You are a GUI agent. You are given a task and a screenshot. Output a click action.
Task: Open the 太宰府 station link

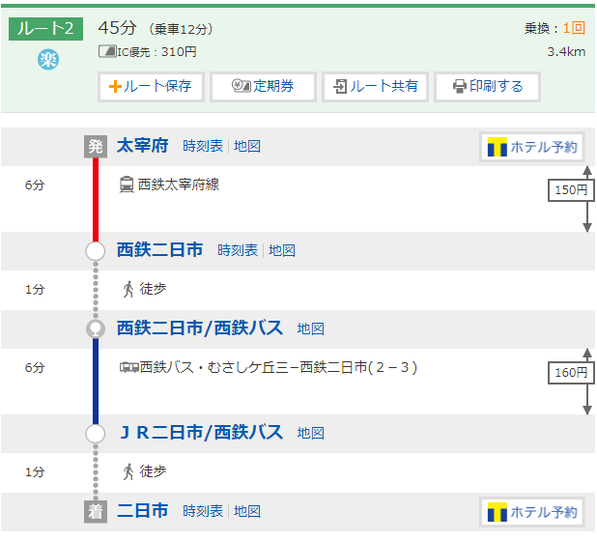point(142,146)
